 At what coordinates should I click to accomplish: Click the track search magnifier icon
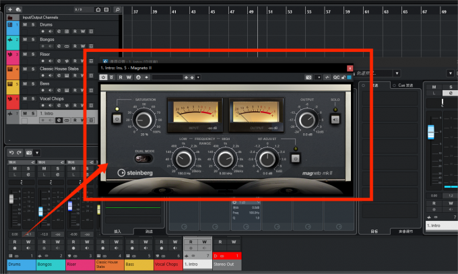117,9
